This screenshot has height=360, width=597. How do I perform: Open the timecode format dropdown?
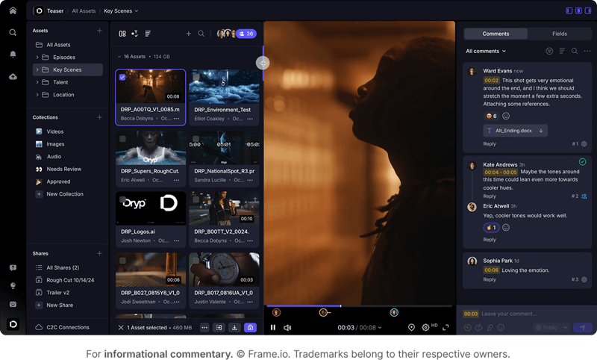pyautogui.click(x=380, y=328)
